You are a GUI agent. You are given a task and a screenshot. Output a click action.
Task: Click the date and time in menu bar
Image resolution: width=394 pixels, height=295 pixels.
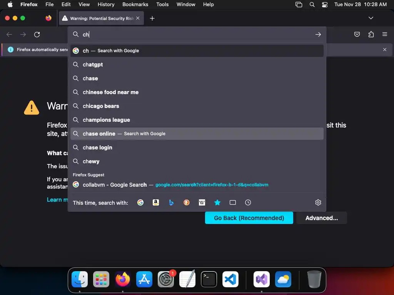360,4
